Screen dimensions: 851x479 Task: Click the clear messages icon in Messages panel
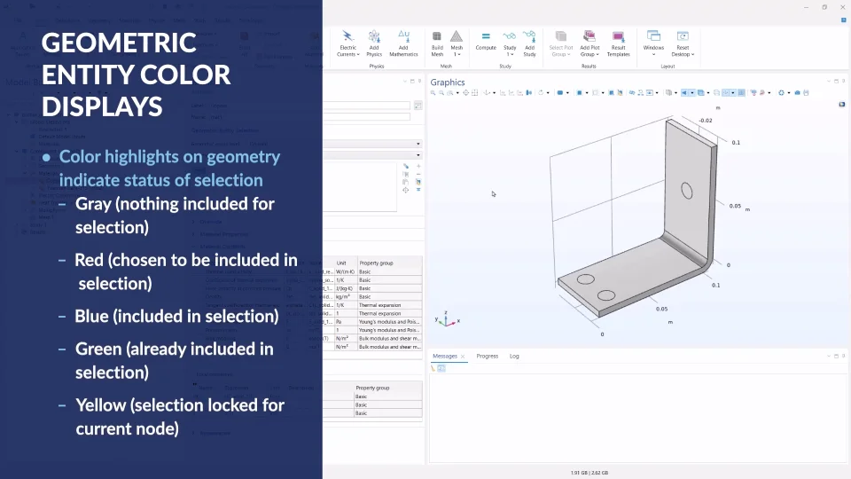[x=433, y=368]
